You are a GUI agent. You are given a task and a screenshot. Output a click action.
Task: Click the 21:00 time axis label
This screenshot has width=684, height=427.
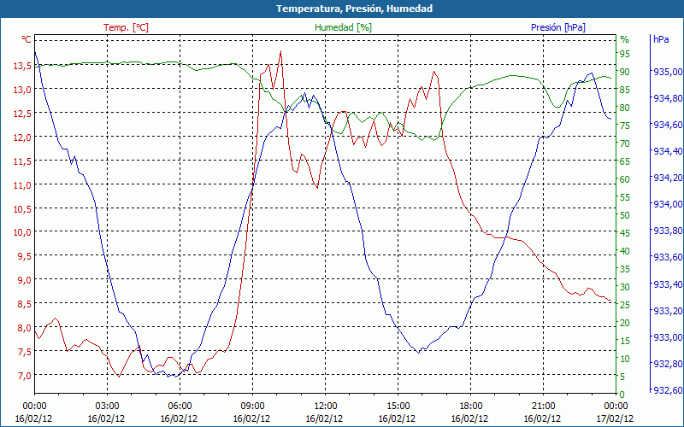click(x=543, y=407)
